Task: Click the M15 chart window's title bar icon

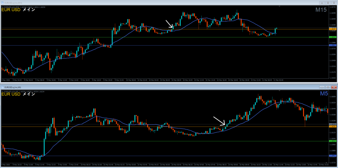Action: tap(3, 2)
